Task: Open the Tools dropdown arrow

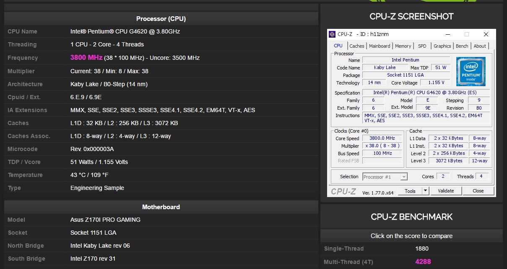Action: pyautogui.click(x=425, y=191)
